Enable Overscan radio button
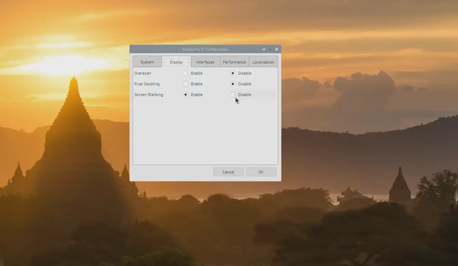The height and width of the screenshot is (266, 458). coord(186,73)
